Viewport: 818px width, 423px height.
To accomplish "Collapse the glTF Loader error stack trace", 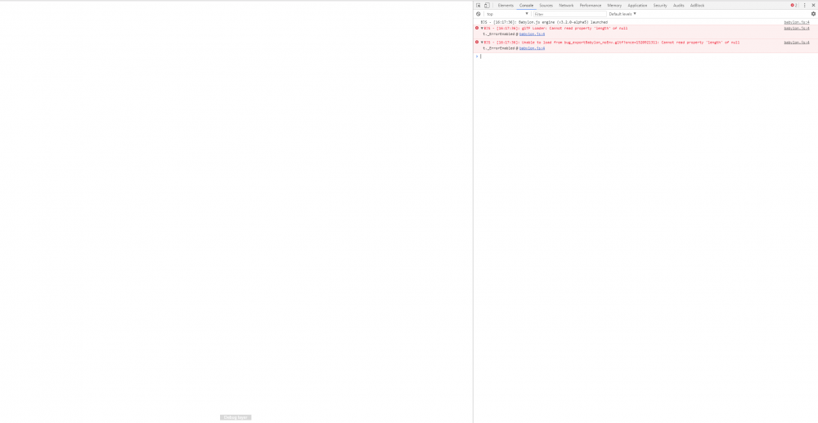I will pyautogui.click(x=482, y=28).
